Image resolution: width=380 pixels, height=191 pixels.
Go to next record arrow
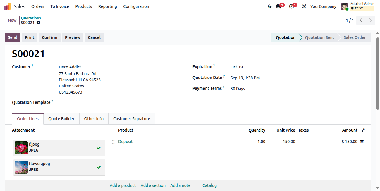pos(371,20)
